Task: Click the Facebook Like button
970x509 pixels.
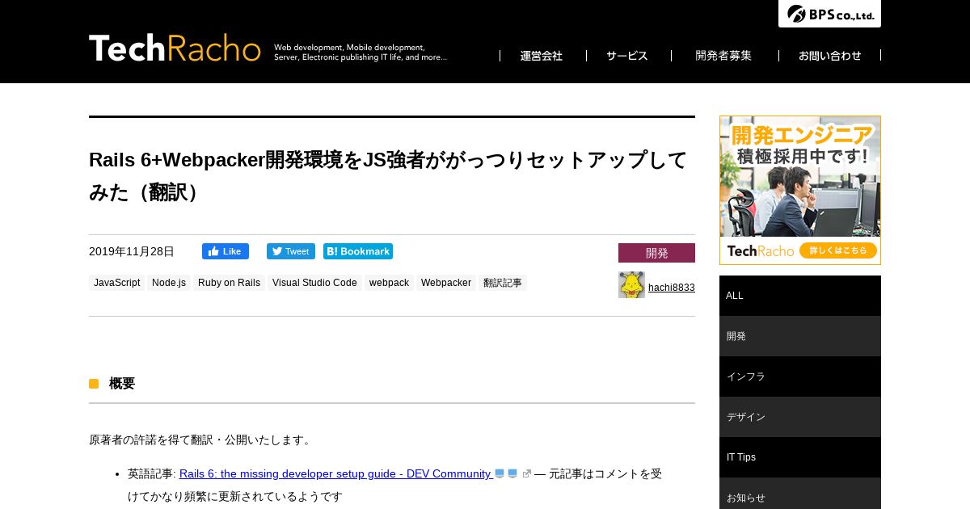Action: pos(226,251)
